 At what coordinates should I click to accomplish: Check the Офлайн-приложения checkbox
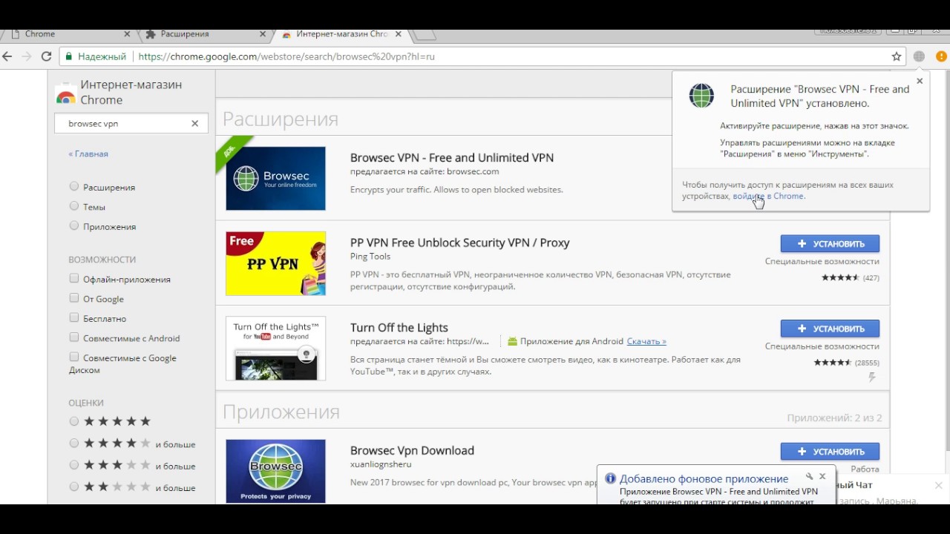pyautogui.click(x=73, y=279)
